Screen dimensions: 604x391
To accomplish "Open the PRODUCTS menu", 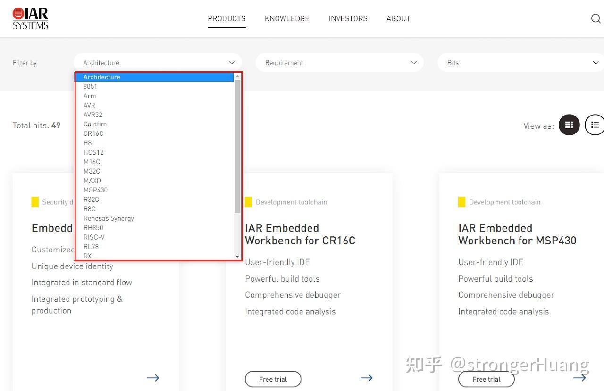I will click(226, 19).
